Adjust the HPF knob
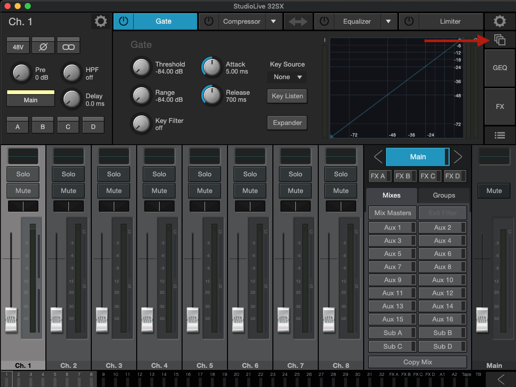The height and width of the screenshot is (387, 516). click(72, 73)
